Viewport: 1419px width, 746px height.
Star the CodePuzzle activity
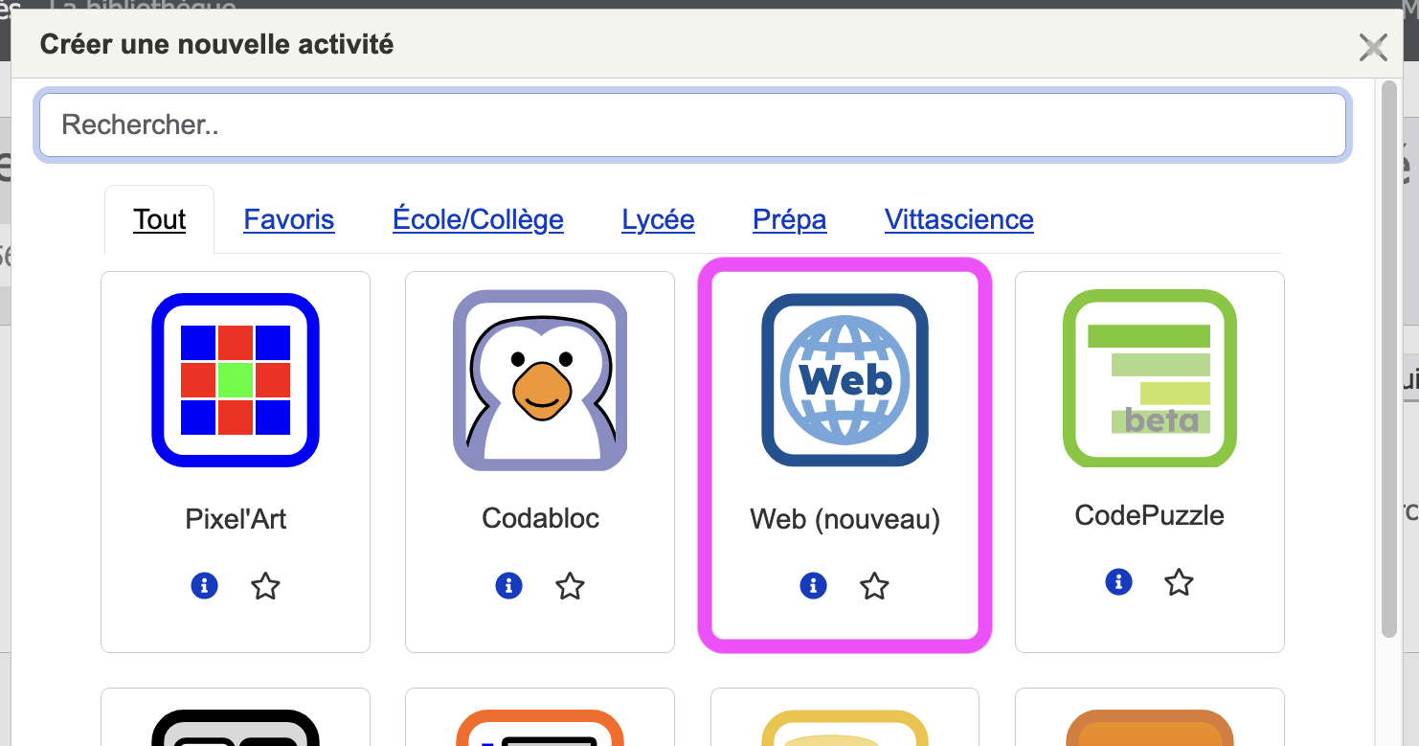(1179, 581)
